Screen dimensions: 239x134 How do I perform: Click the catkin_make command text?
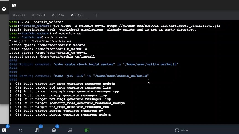coord(56,37)
